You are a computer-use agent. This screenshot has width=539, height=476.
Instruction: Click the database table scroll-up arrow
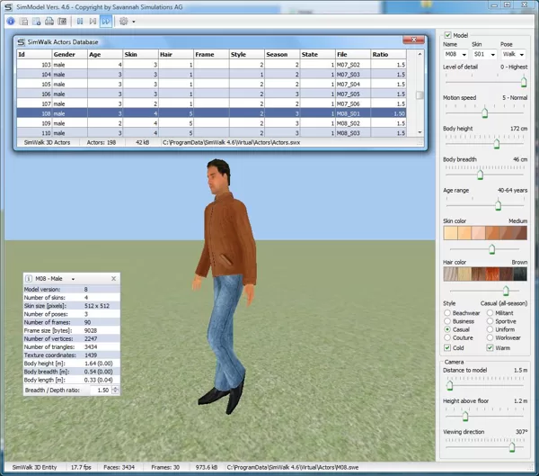pyautogui.click(x=420, y=54)
